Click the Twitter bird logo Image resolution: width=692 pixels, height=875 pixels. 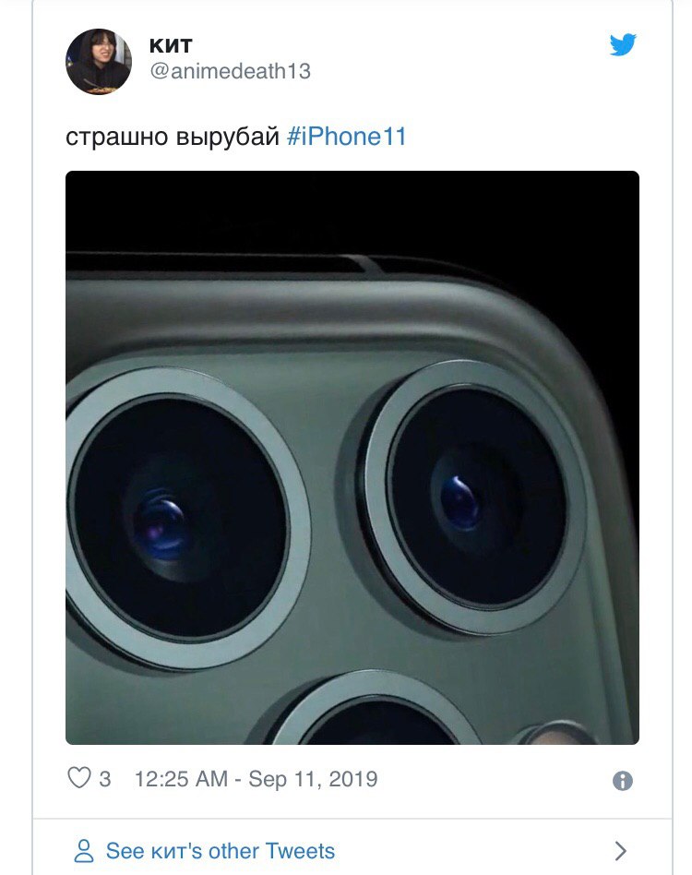[623, 44]
